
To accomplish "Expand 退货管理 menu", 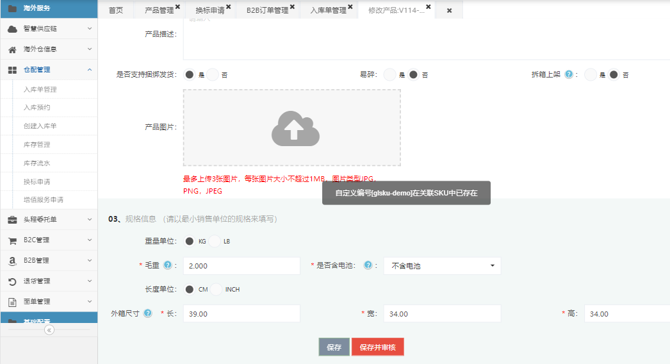I will (x=90, y=281).
